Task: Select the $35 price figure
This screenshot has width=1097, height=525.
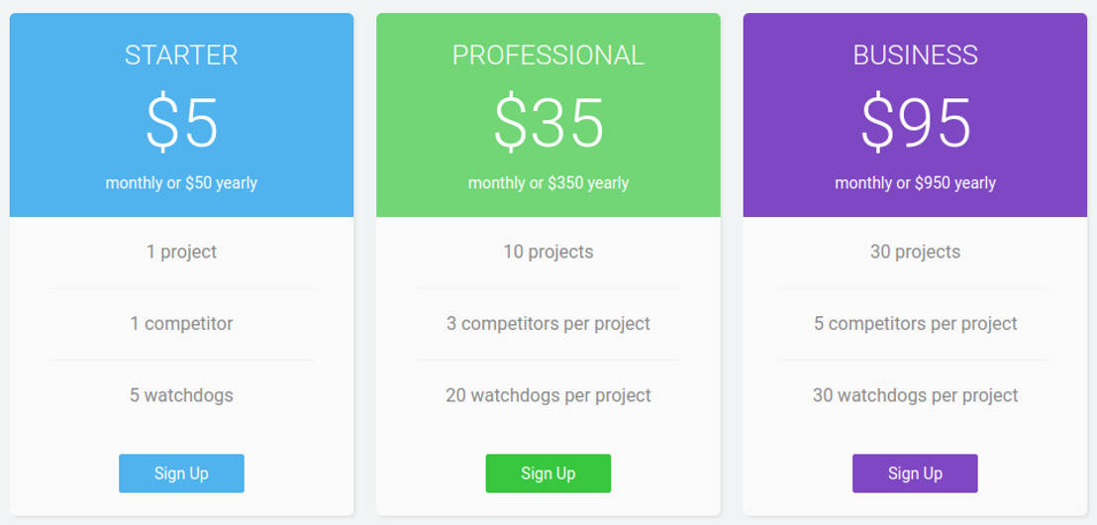Action: click(x=548, y=123)
